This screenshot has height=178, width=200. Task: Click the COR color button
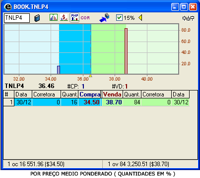[85, 18]
